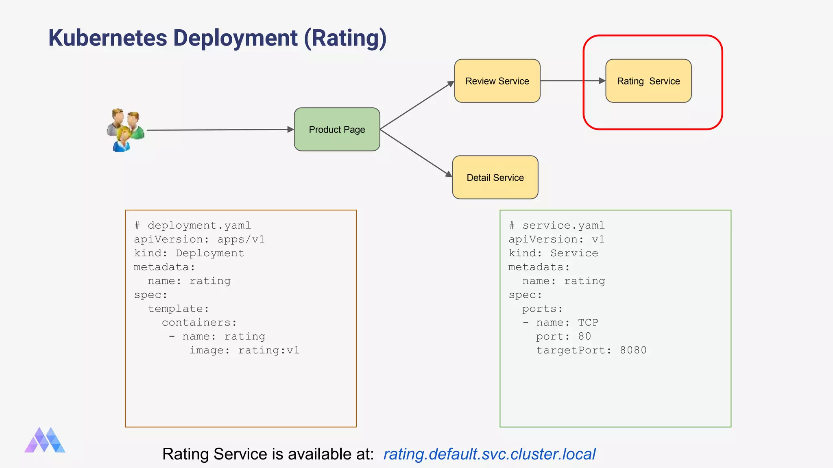Viewport: 833px width, 468px height.
Task: Click the 'image: rating:v1' line
Action: (x=244, y=350)
